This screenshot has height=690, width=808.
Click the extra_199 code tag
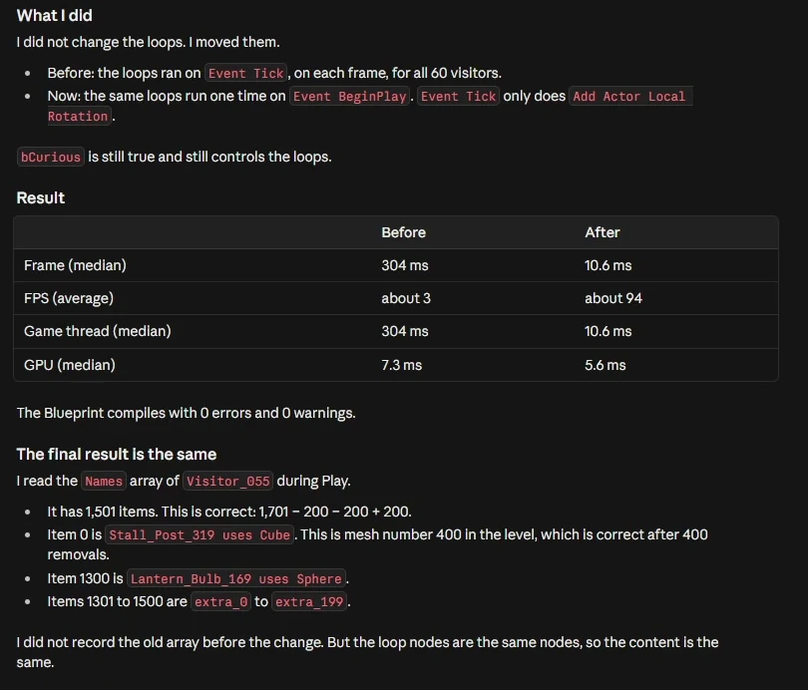pyautogui.click(x=309, y=601)
